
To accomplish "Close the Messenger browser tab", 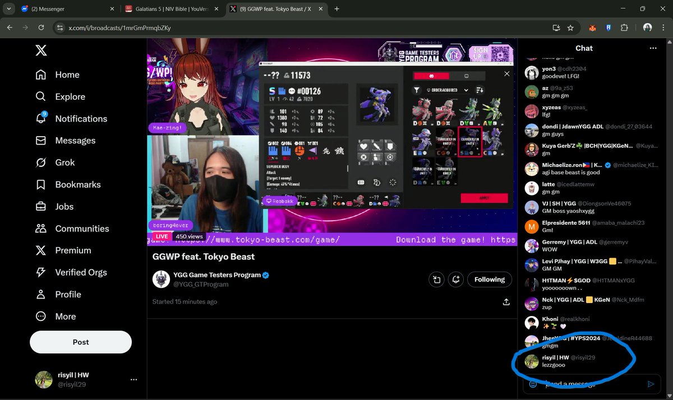I will [112, 9].
